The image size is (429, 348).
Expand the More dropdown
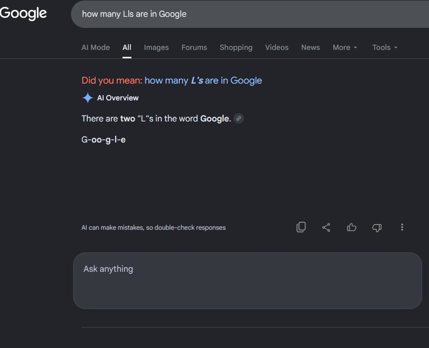345,47
